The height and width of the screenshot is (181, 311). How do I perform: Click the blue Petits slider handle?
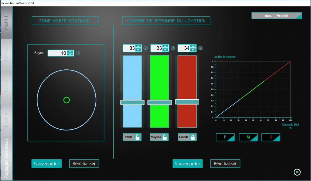[132, 103]
